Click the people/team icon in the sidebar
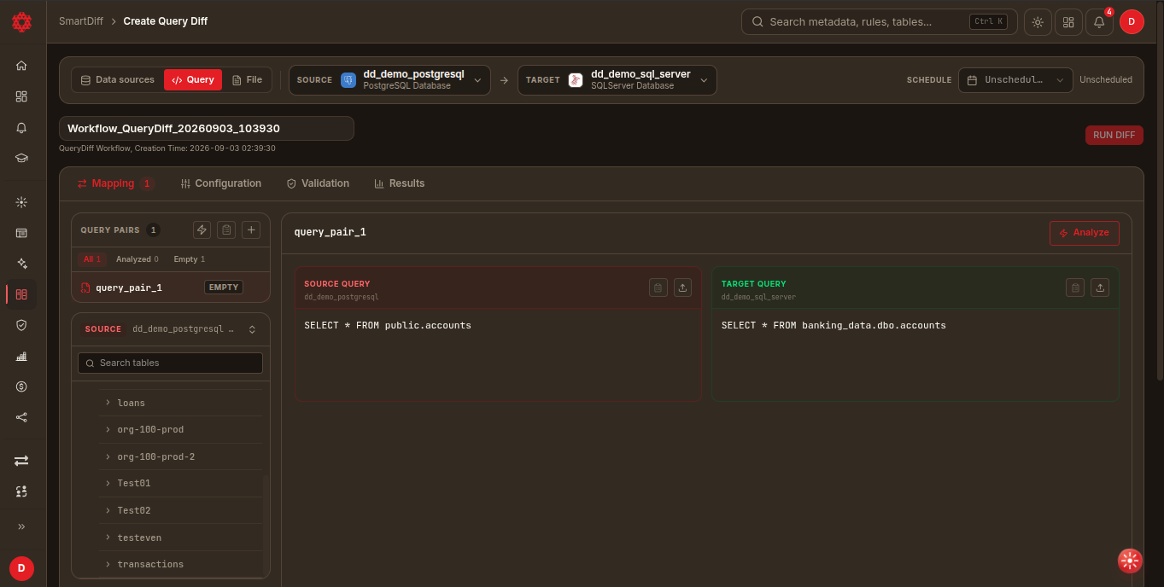Viewport: 1164px width, 587px height. (x=21, y=491)
